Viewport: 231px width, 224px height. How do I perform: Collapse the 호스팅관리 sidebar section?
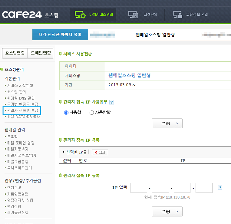2,69
